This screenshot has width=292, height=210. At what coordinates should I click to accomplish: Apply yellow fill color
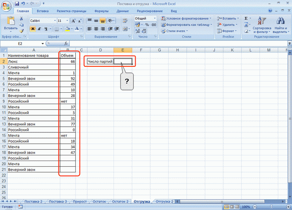[67, 29]
